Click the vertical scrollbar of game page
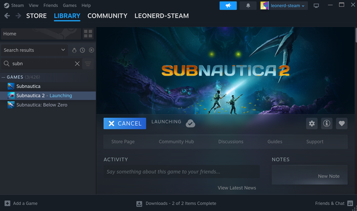357x211 pixels. pos(356,35)
